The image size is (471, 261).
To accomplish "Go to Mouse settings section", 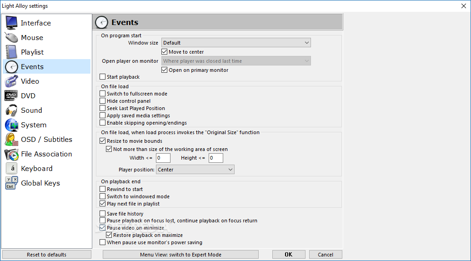I will (32, 38).
